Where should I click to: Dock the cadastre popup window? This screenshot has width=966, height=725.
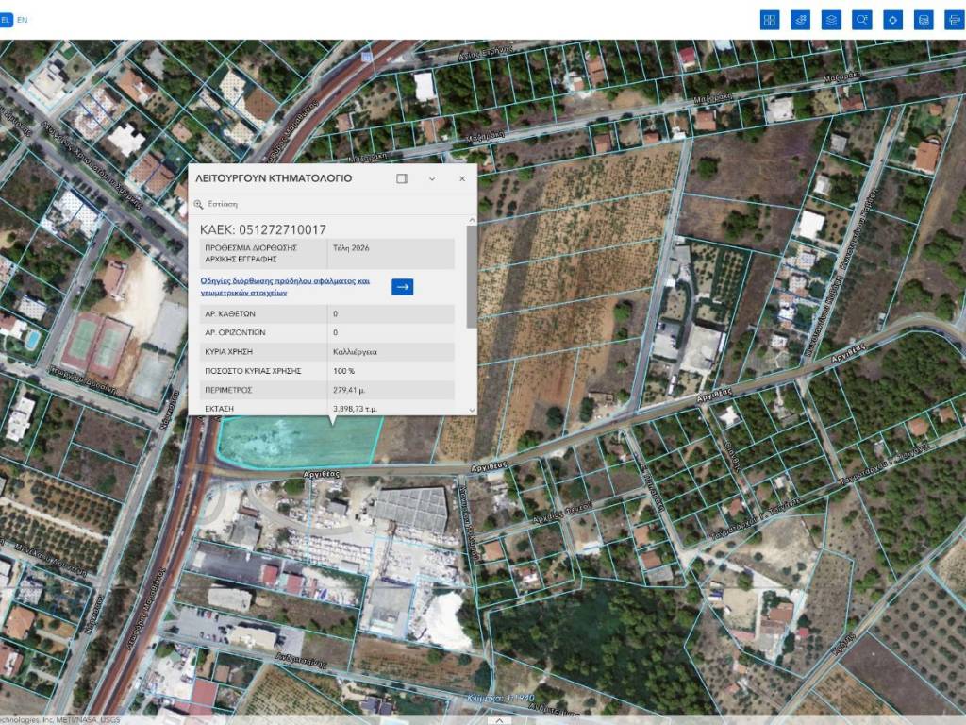click(402, 178)
